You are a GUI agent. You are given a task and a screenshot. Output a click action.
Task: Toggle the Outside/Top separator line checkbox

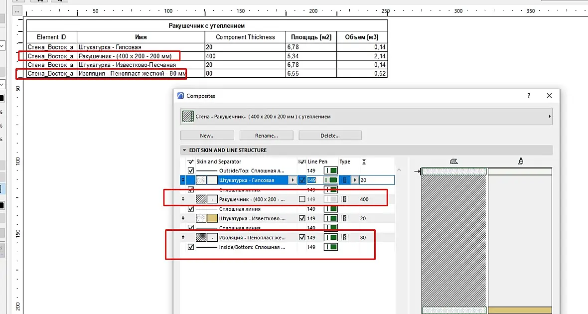click(x=191, y=170)
